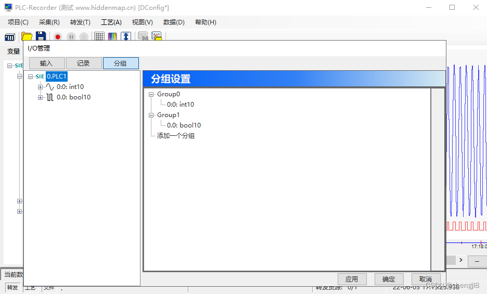Open the 数据(D) menu

pos(174,22)
